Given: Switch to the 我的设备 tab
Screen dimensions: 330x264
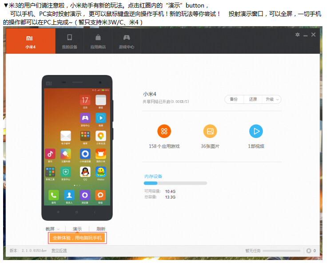Looking at the screenshot, I should coord(70,41).
